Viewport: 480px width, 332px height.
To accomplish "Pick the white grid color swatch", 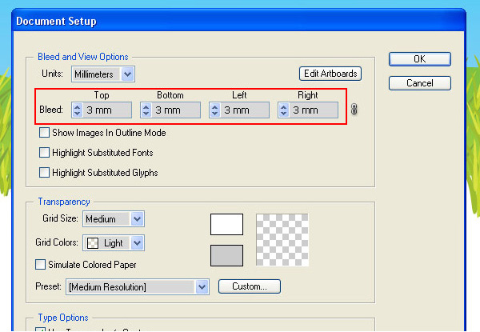I will [x=226, y=224].
